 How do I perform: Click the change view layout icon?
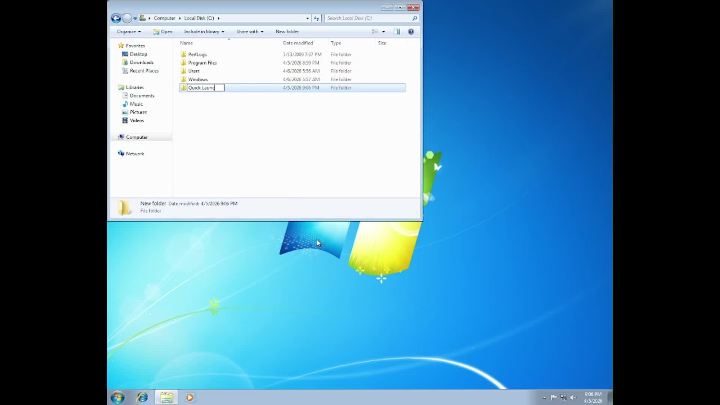tap(375, 31)
